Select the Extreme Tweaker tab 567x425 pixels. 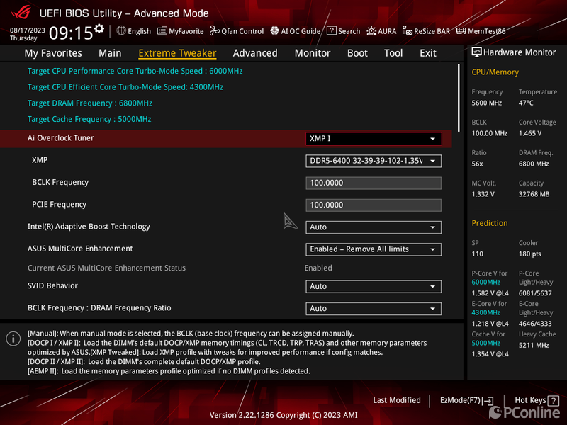click(x=178, y=53)
